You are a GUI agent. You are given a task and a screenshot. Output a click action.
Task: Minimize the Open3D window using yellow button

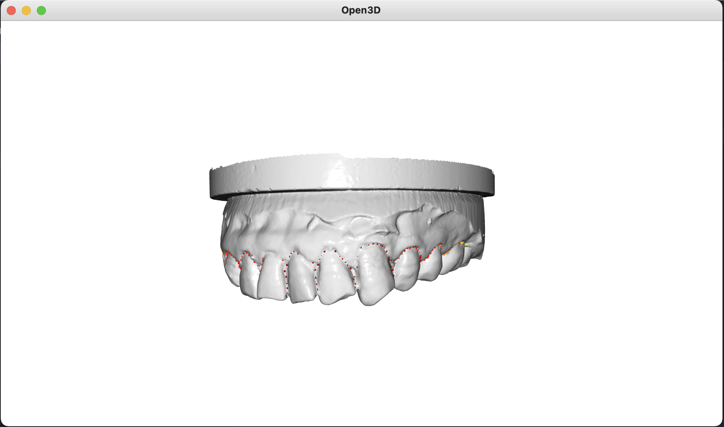point(26,11)
